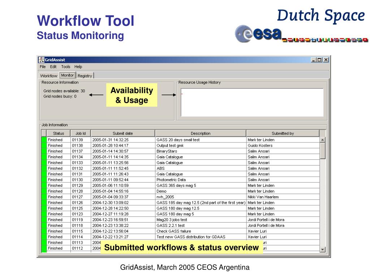Screen dimensions: 370x277
Task: Select job id 01130
Action: (x=81, y=180)
